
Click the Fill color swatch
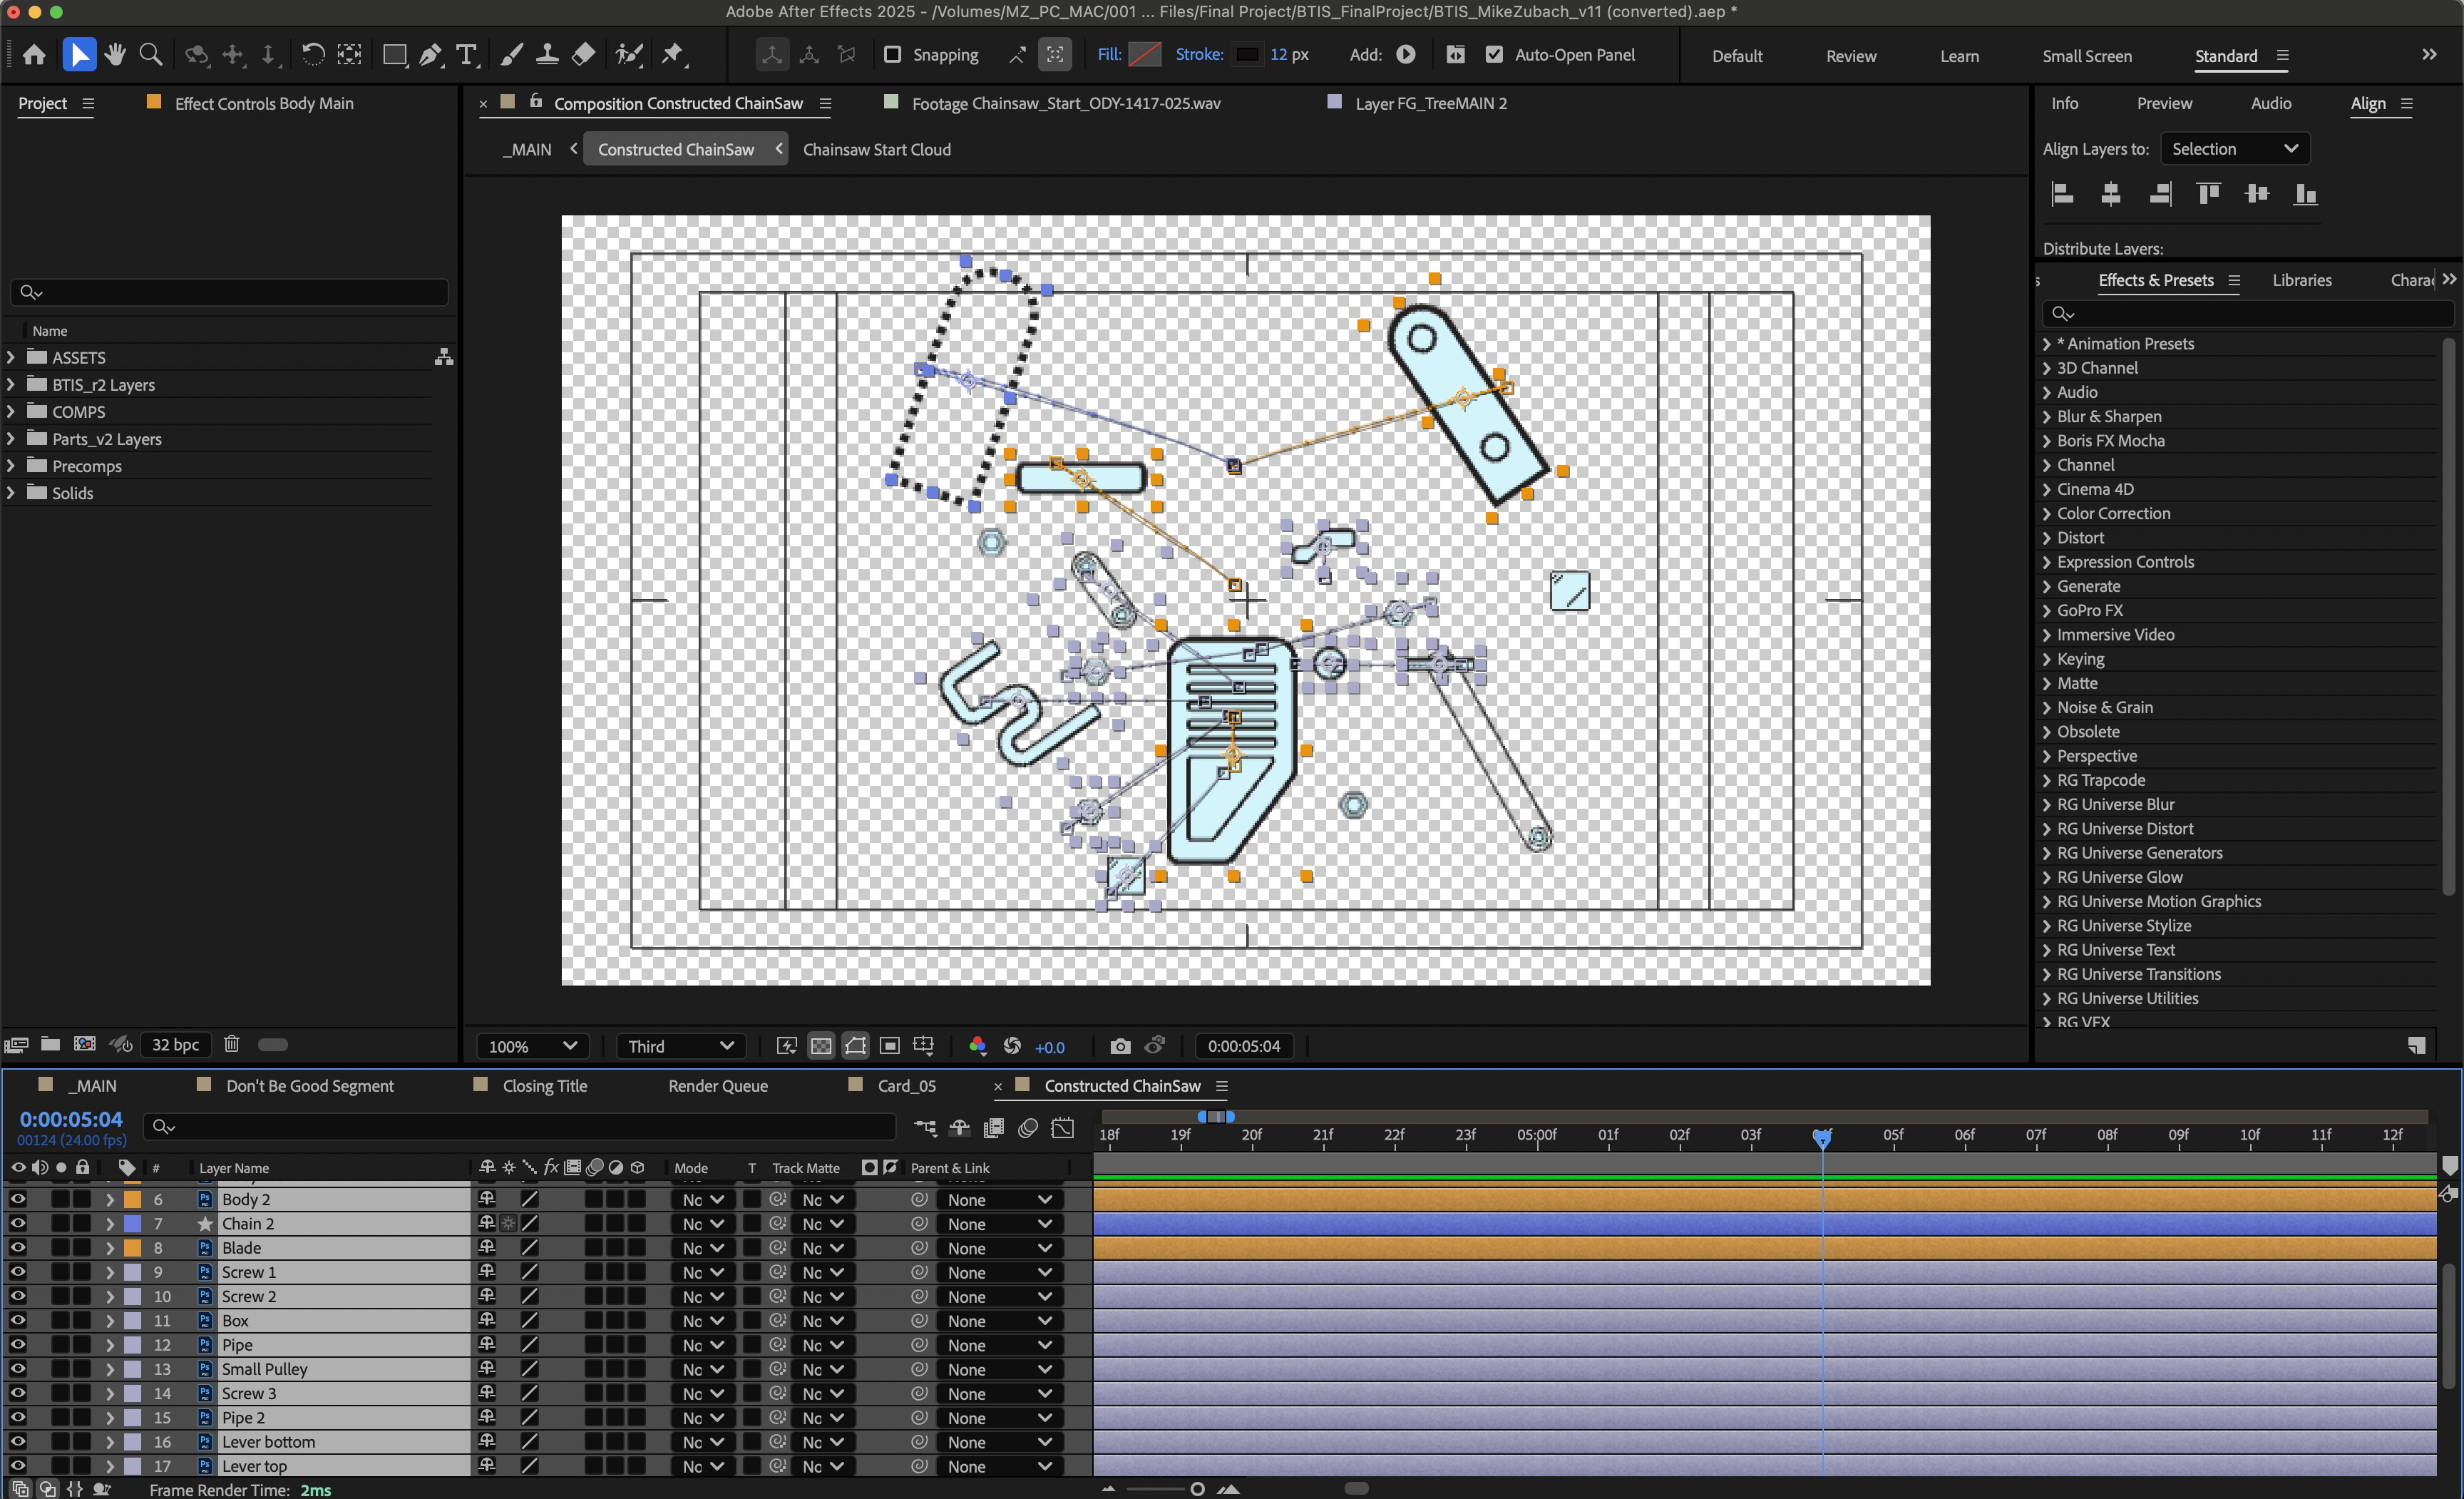[x=1144, y=55]
